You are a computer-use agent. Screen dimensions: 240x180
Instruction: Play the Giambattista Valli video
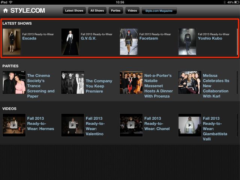(190, 125)
